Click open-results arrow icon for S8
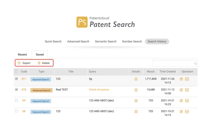The height and width of the screenshot is (118, 213). point(181,112)
